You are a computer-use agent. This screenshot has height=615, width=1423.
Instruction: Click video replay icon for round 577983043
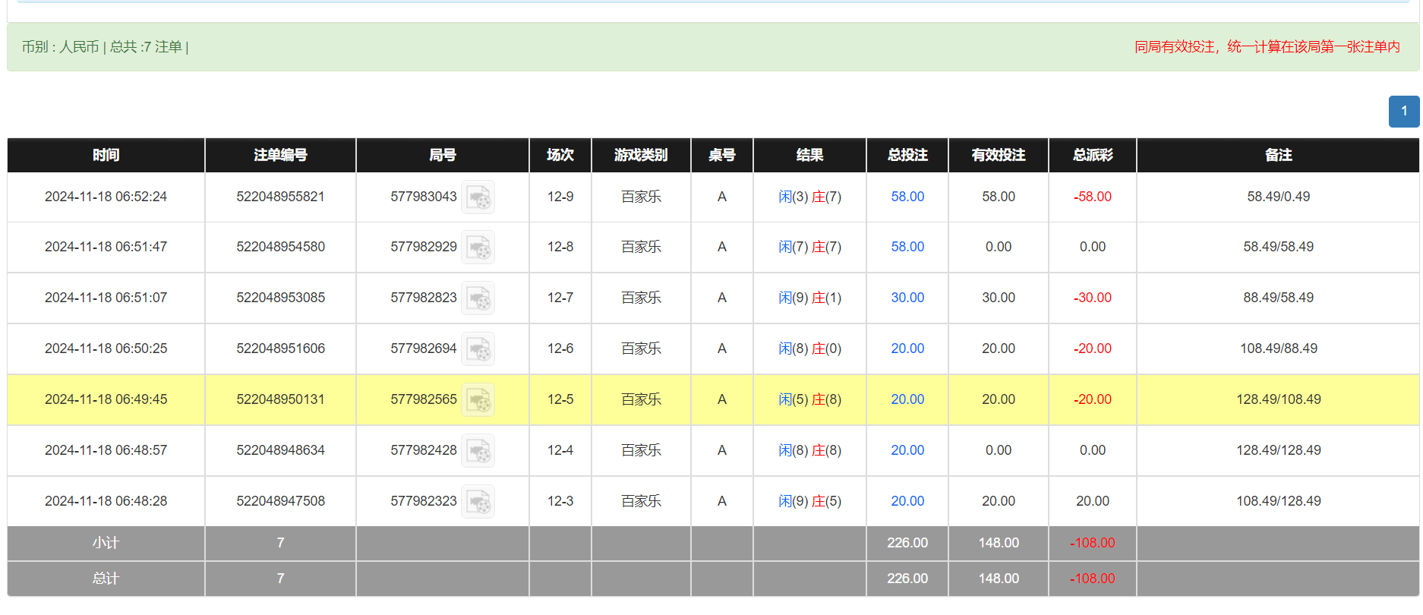(478, 197)
